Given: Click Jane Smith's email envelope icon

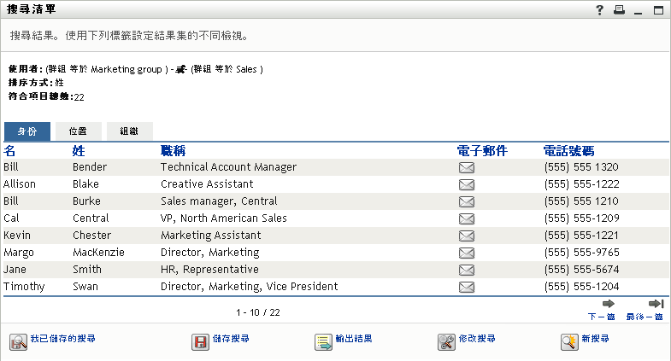Looking at the screenshot, I should pos(467,270).
